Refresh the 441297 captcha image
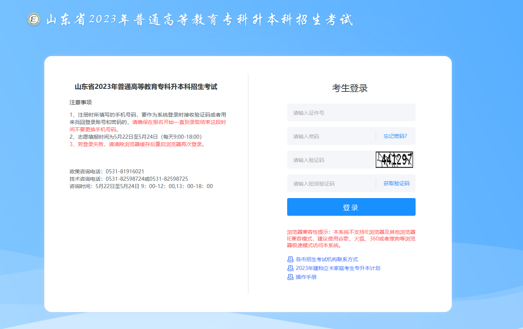 click(394, 160)
